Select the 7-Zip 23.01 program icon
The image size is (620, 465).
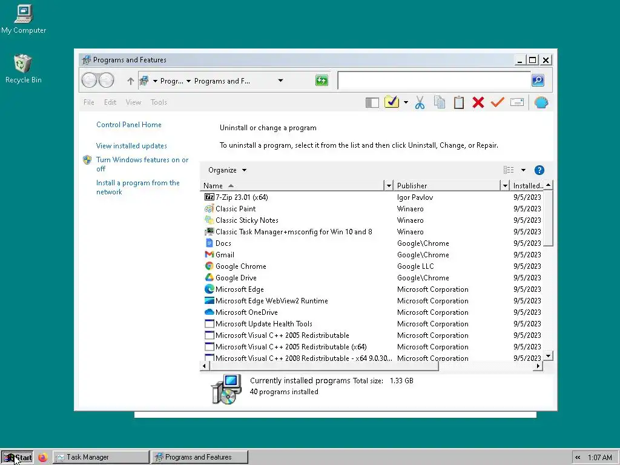point(209,197)
